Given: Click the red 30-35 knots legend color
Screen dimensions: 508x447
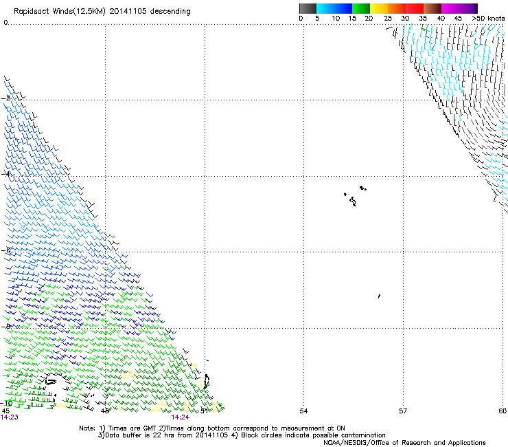Looking at the screenshot, I should point(415,8).
